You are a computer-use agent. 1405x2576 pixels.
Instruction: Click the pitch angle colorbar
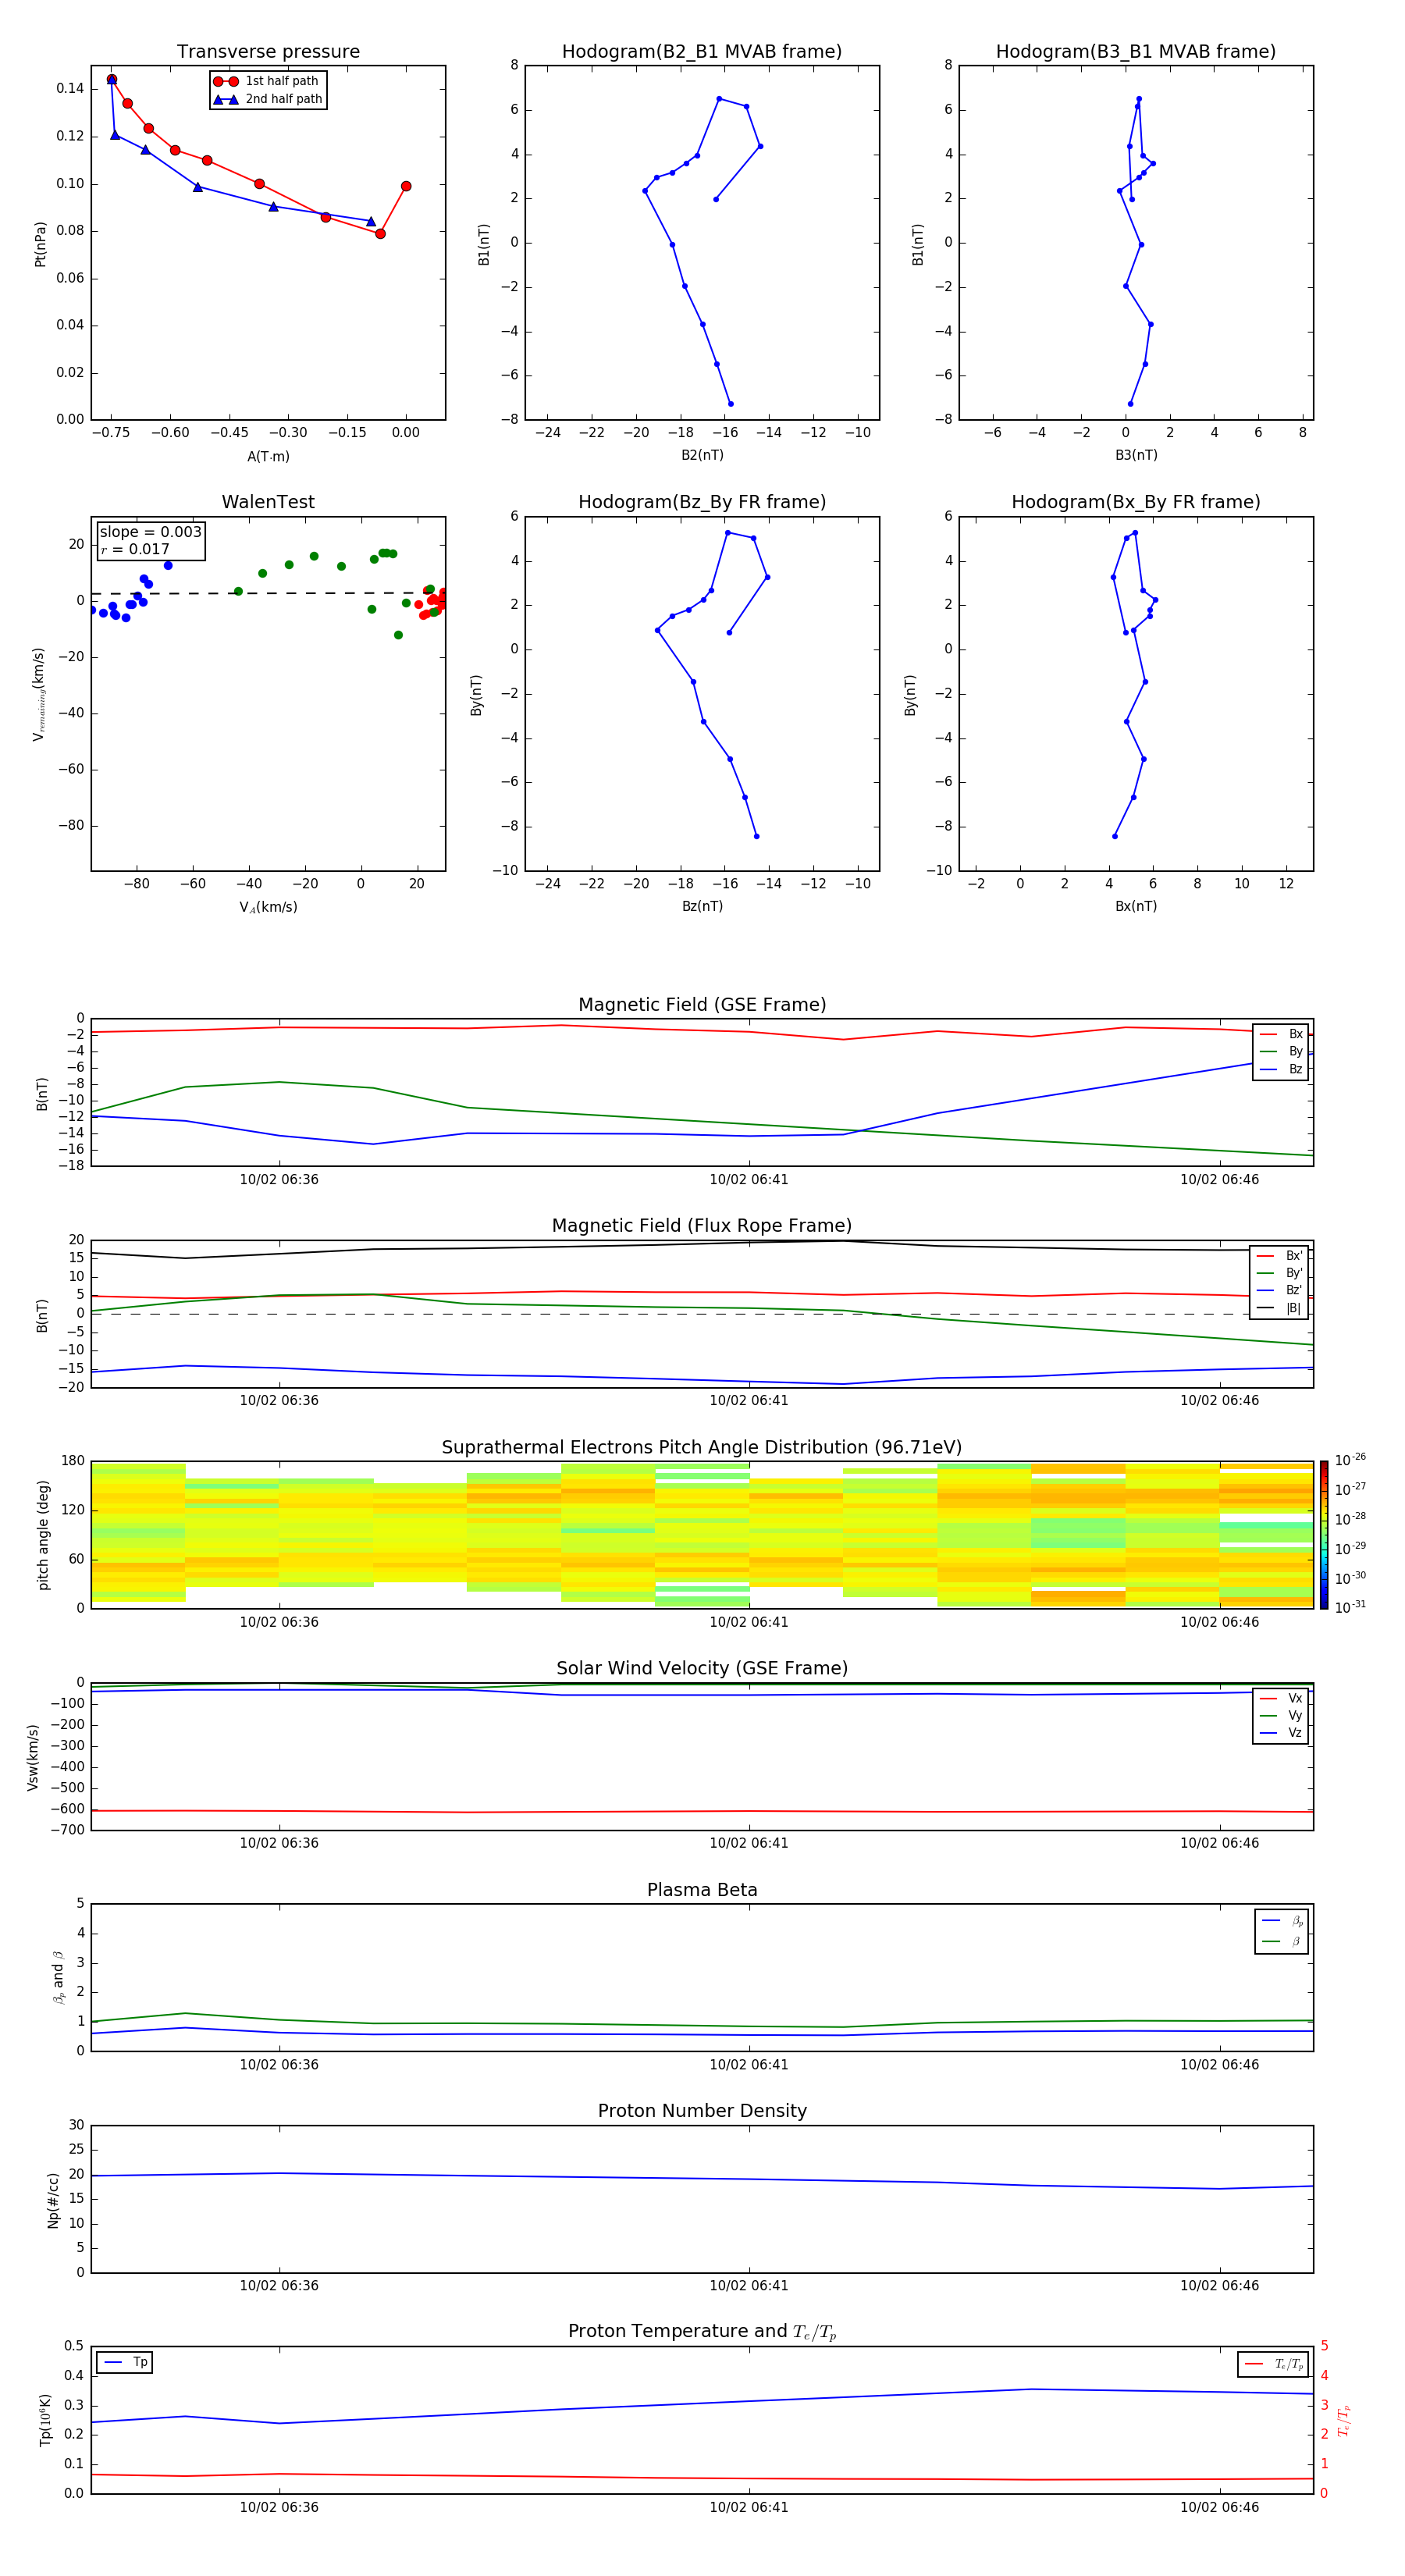pyautogui.click(x=1324, y=1535)
